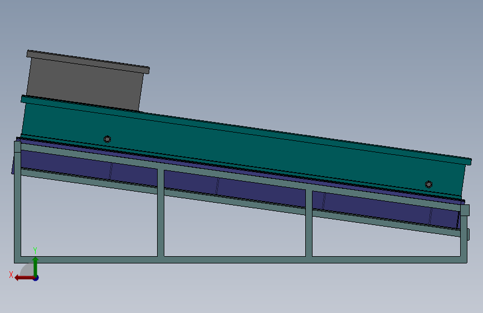Select the gray top flange of hopper
The image size is (483, 313).
coord(88,62)
